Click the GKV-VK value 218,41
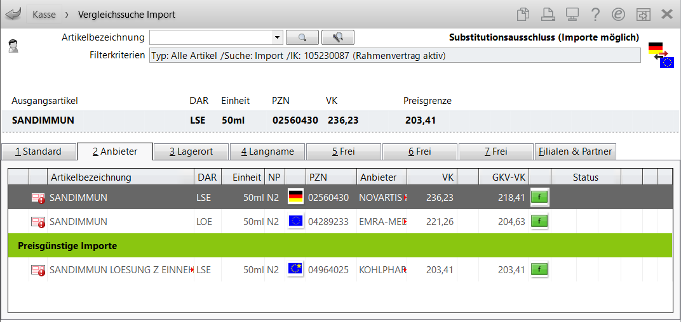The image size is (681, 322). (x=511, y=198)
